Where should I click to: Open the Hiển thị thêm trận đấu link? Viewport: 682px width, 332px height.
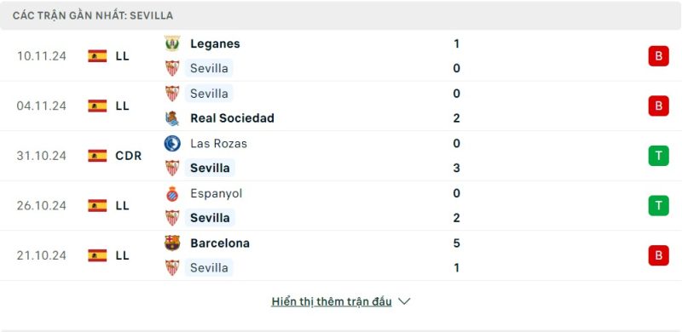click(x=332, y=301)
